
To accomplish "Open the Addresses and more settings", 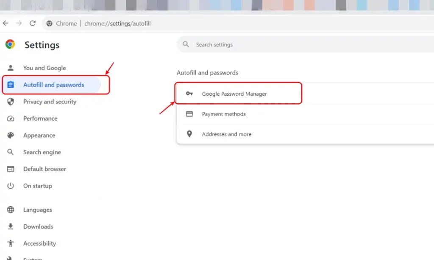I will [227, 134].
